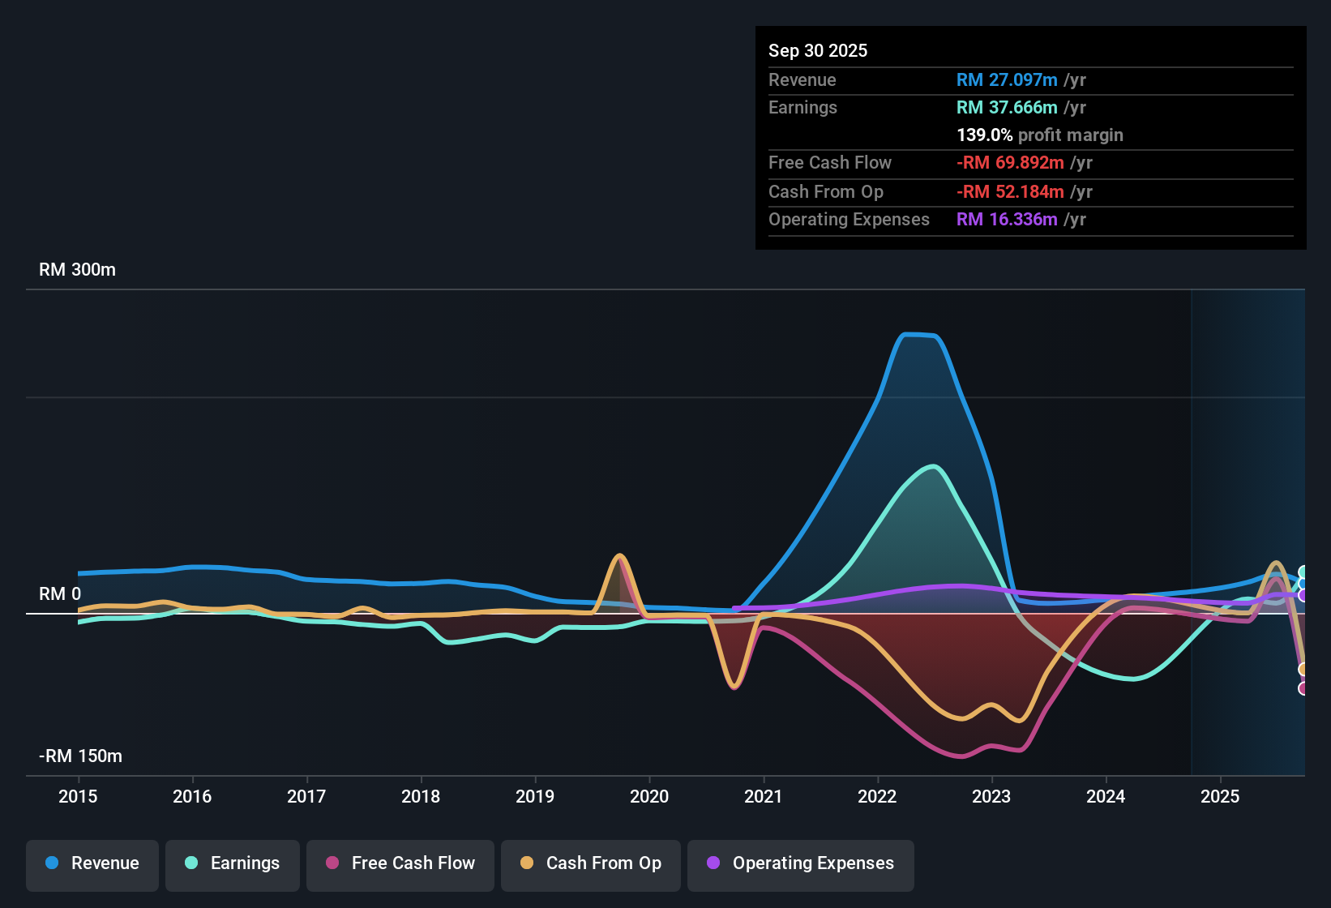Select the purple Operating Expenses endpoint marker
This screenshot has height=908, width=1331.
(x=1302, y=595)
